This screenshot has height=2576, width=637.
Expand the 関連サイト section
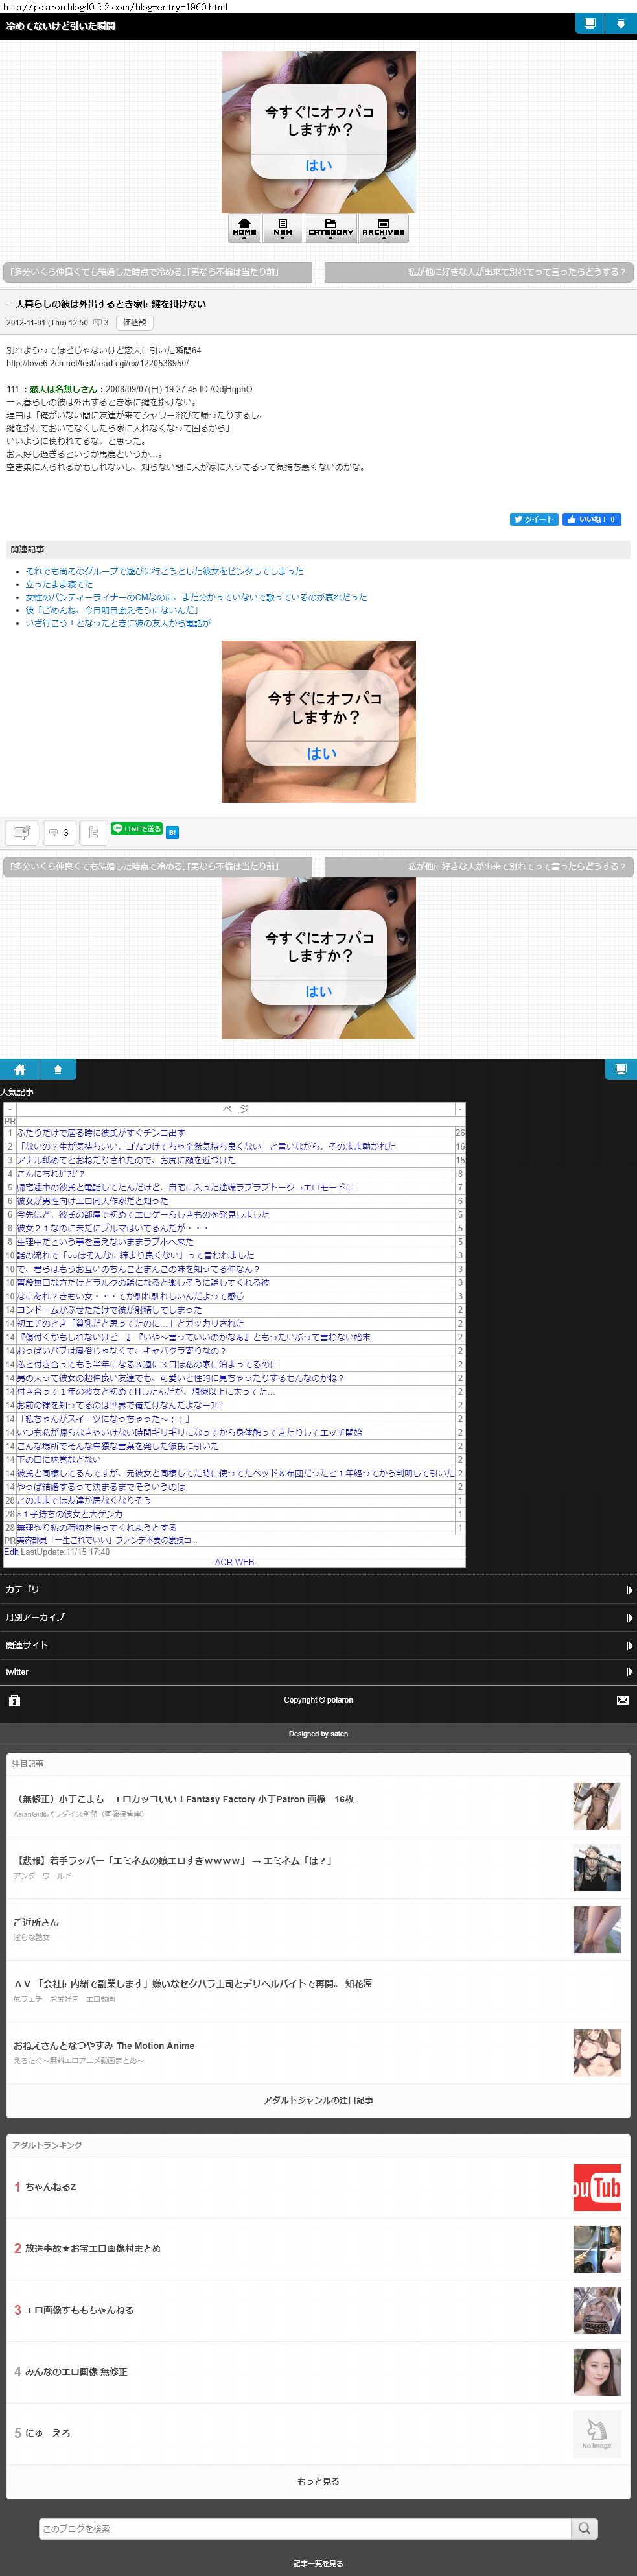coord(318,1645)
